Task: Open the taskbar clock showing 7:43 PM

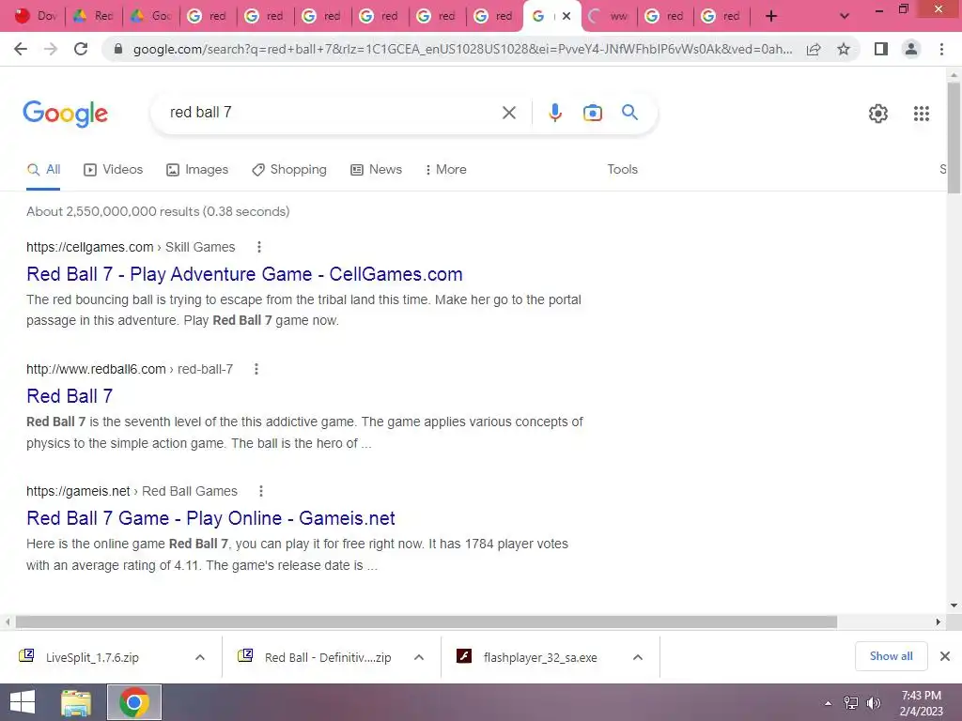Action: [x=921, y=703]
